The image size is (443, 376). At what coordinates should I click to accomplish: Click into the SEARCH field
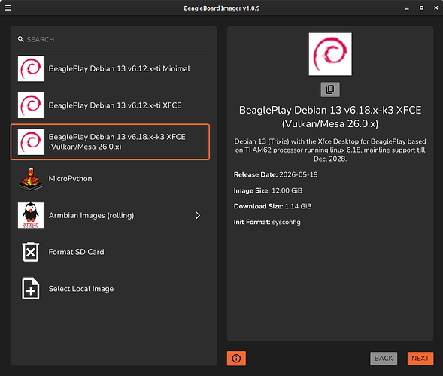pyautogui.click(x=114, y=40)
